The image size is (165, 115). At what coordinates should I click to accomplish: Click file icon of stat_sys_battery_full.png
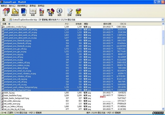[x=3, y=106]
